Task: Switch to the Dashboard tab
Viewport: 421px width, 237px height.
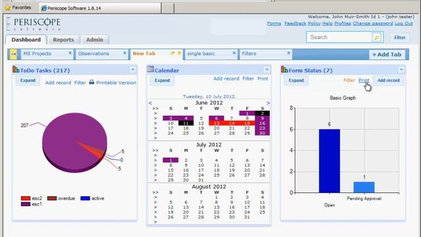Action: 26,39
